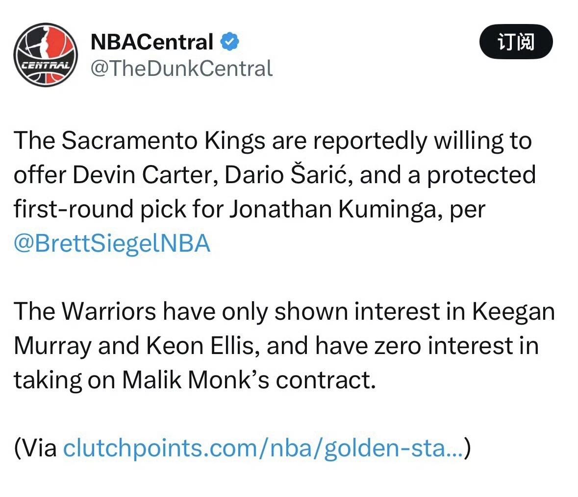
Task: Open the @TheDunkCentral handle
Action: (x=181, y=69)
